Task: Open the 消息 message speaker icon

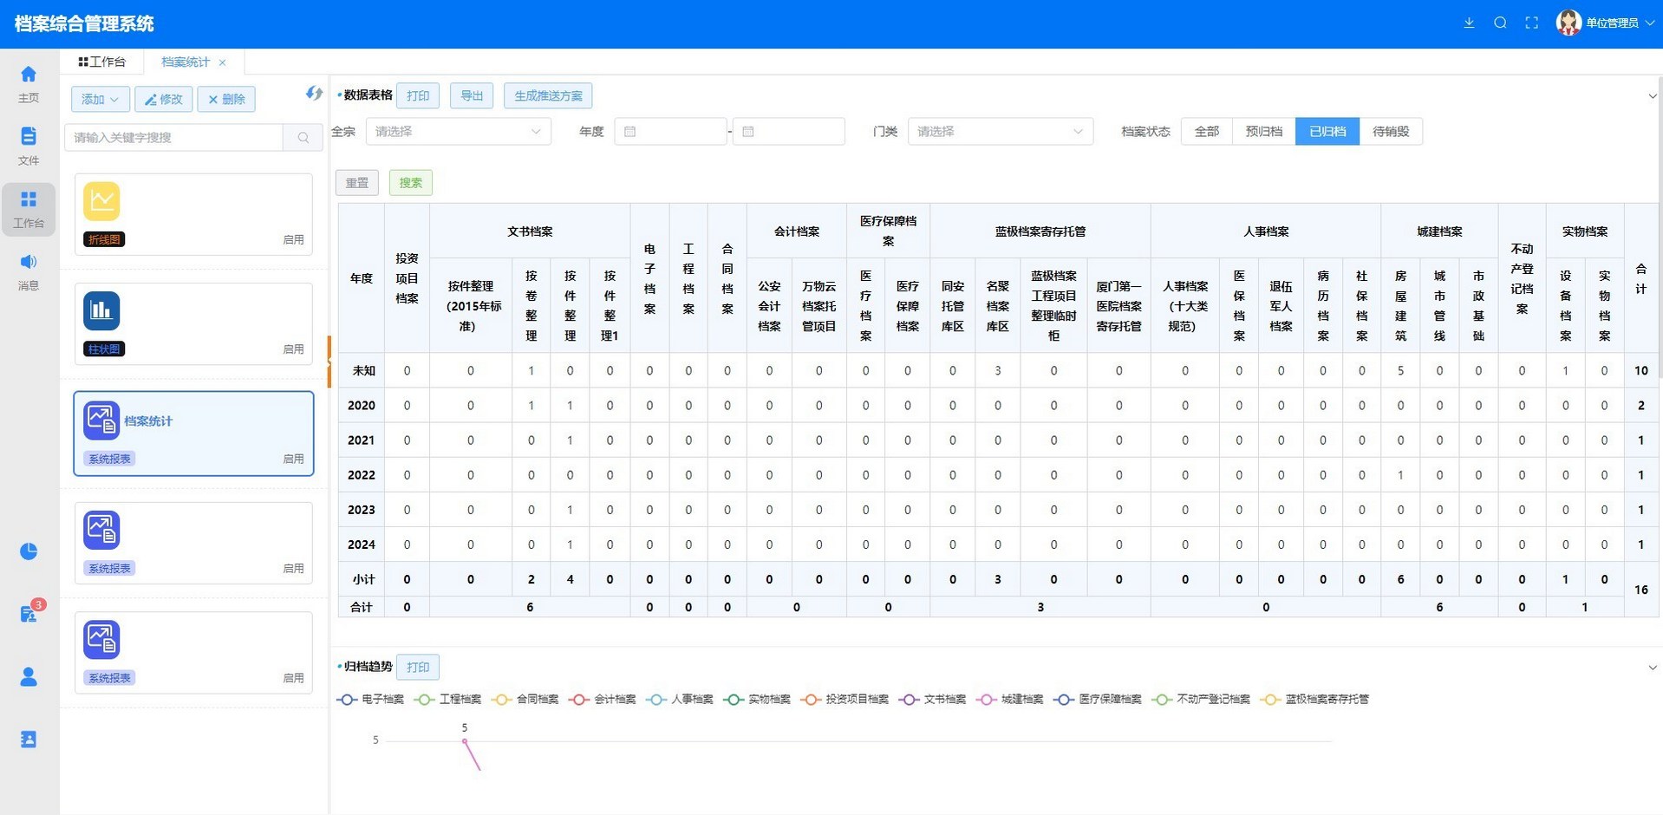Action: [x=29, y=270]
